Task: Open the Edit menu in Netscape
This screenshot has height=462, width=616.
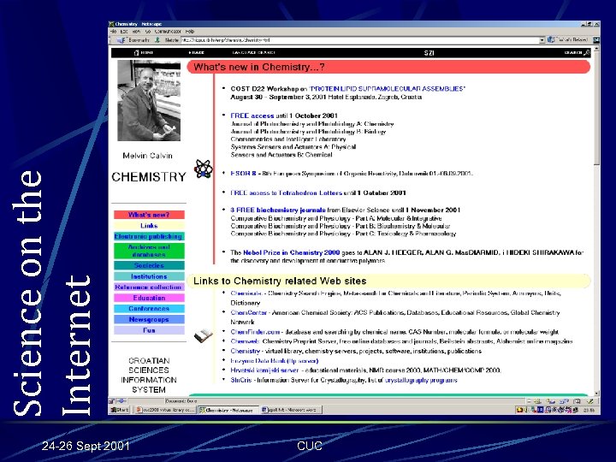Action: (x=124, y=31)
